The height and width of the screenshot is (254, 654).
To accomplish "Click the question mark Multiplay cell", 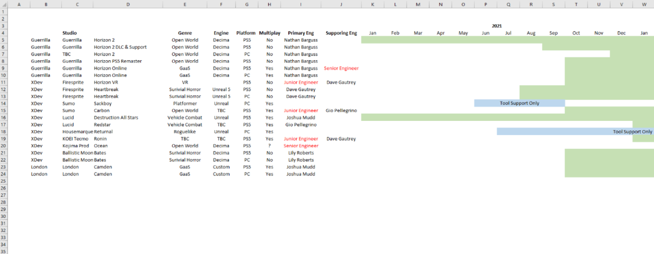I will pyautogui.click(x=269, y=146).
